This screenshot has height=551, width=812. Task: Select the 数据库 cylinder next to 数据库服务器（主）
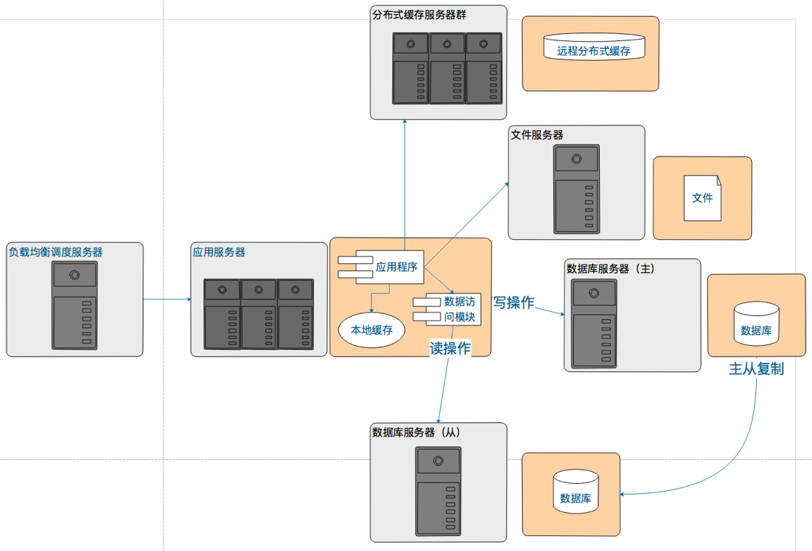point(757,324)
